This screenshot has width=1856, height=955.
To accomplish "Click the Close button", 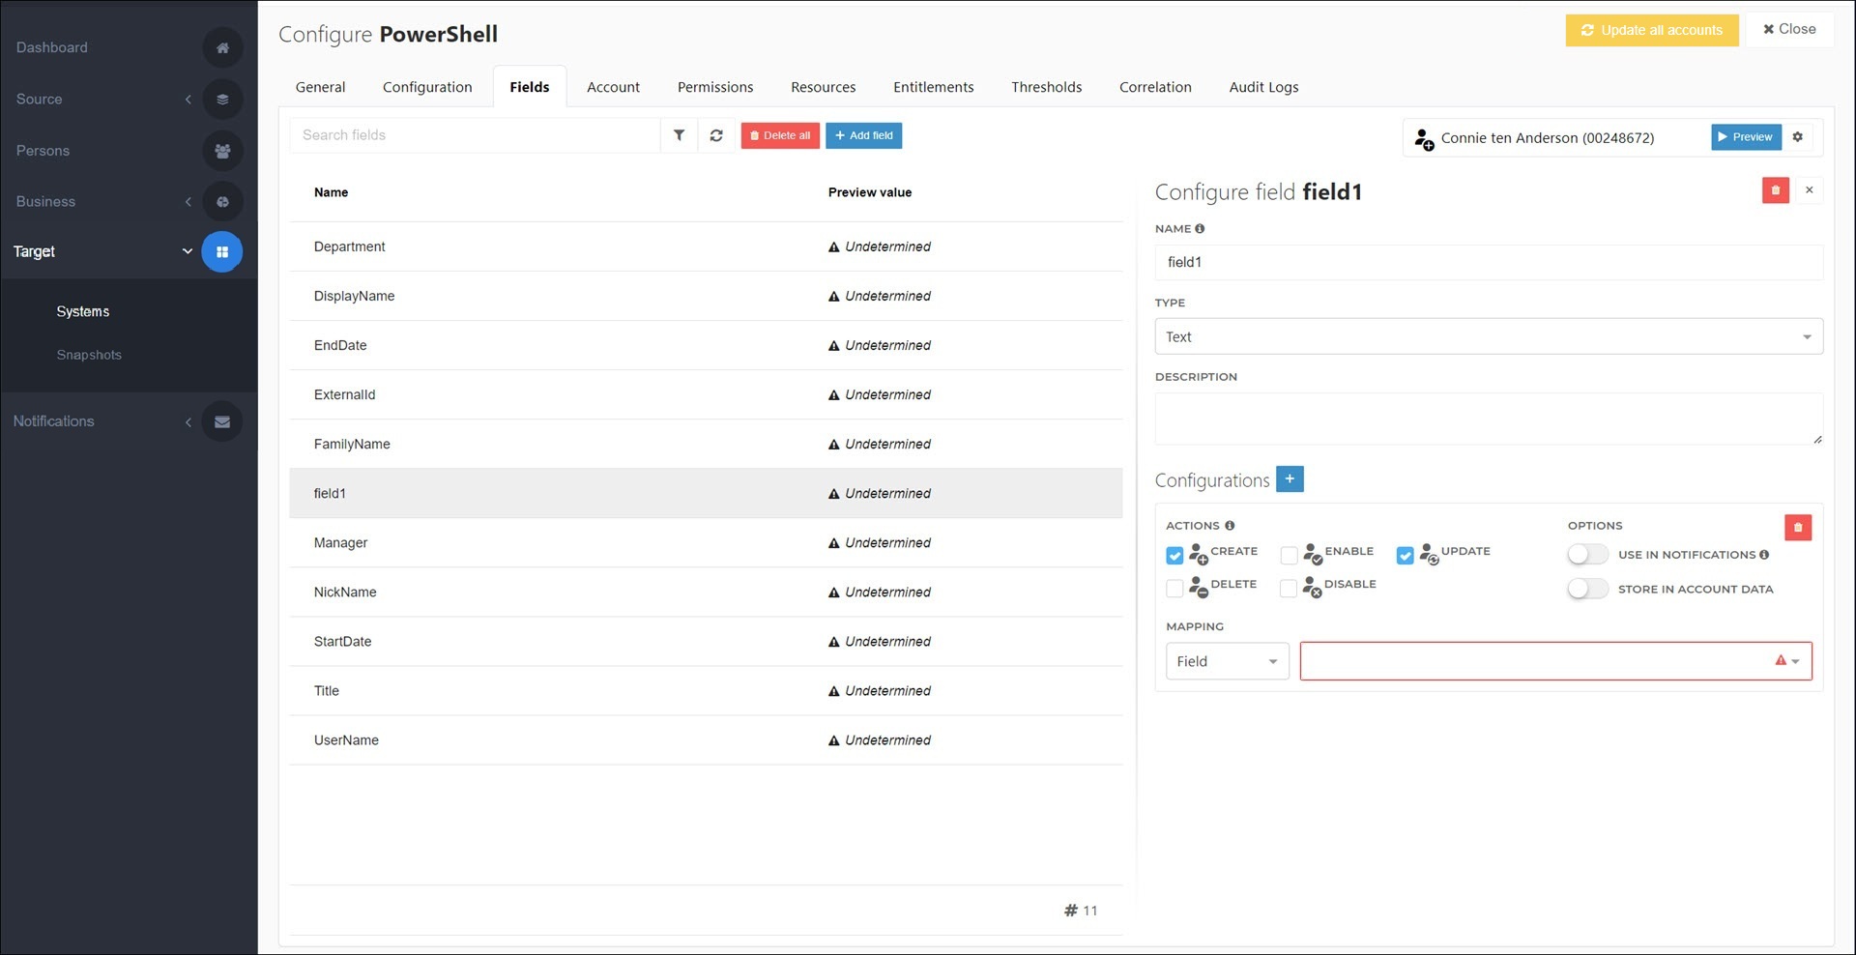I will pyautogui.click(x=1788, y=29).
